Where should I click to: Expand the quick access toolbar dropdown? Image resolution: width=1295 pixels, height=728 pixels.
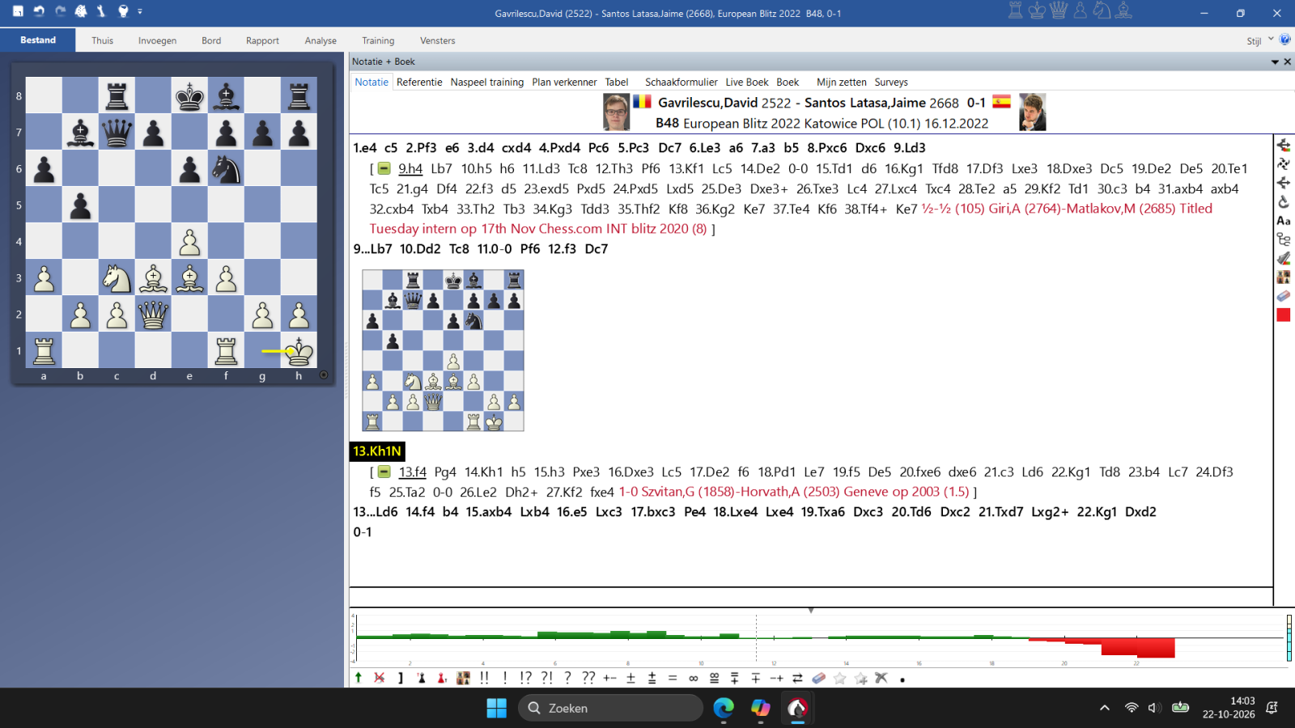[x=140, y=11]
